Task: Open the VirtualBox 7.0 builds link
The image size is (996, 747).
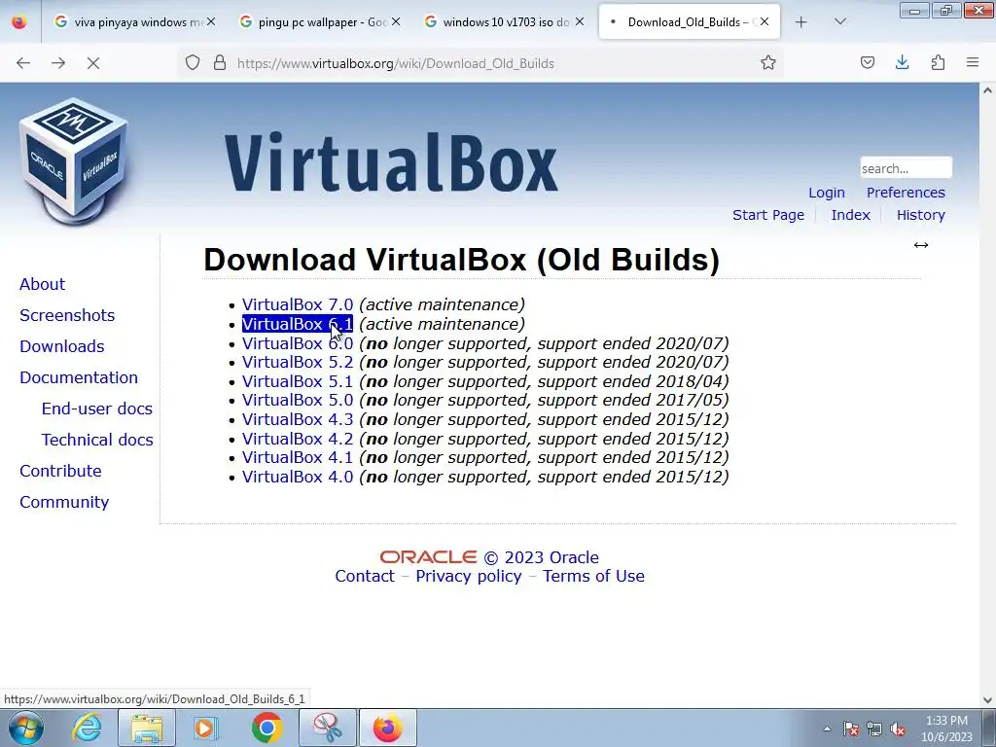Action: coord(298,304)
